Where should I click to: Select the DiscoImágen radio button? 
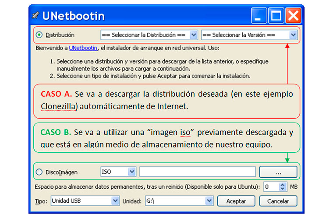point(39,172)
